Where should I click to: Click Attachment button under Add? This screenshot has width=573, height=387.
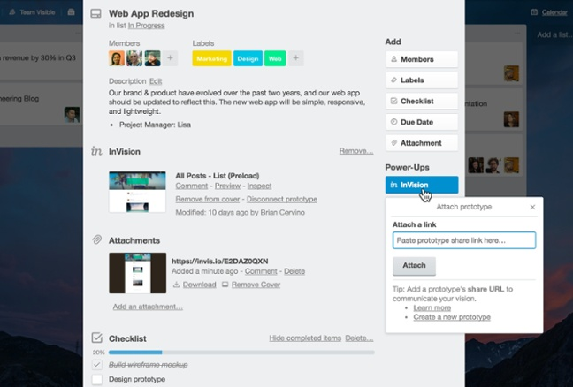(422, 143)
